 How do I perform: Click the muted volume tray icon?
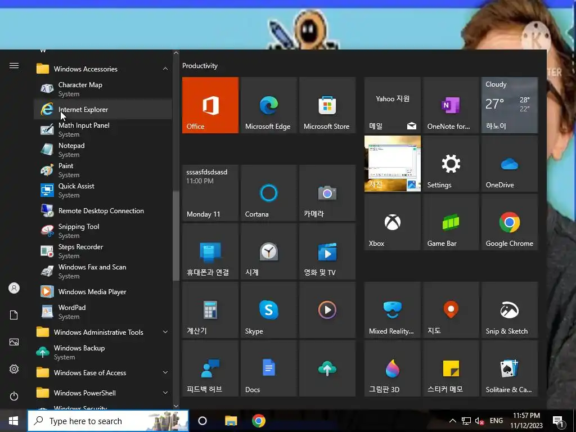click(x=479, y=421)
